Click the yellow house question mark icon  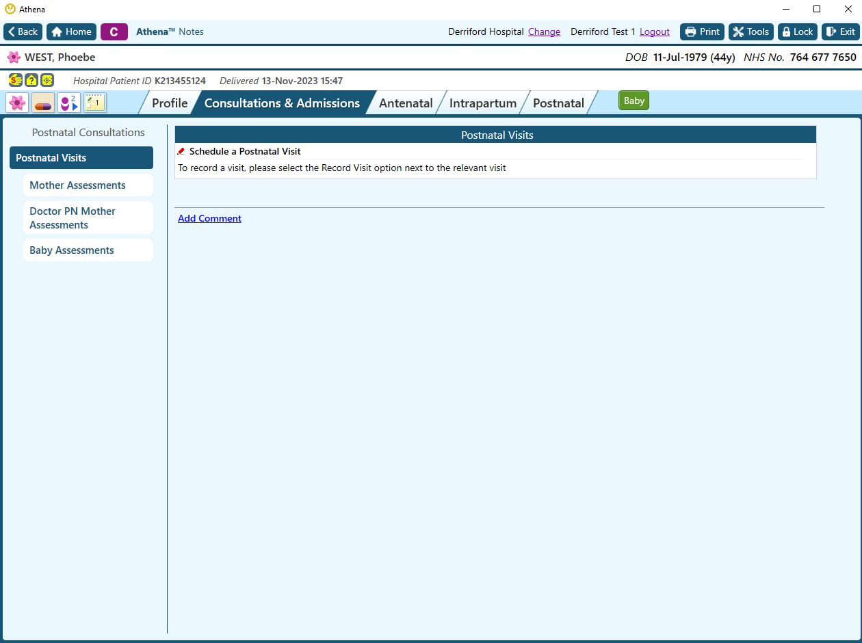click(x=31, y=80)
